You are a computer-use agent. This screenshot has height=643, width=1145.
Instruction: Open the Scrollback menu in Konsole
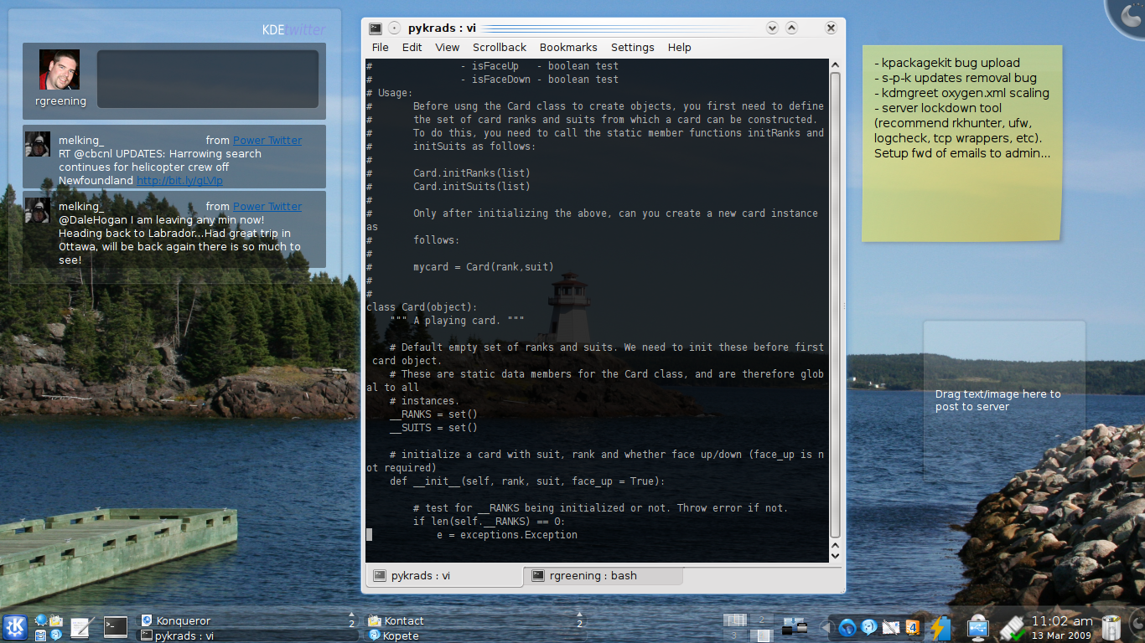click(x=499, y=48)
